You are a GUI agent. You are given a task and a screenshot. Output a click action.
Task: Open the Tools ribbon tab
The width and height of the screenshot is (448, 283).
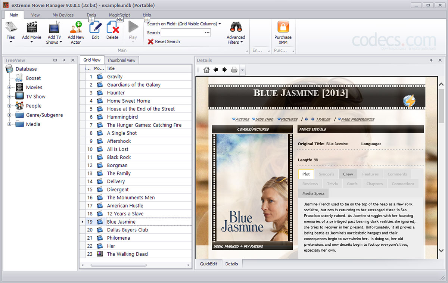[x=91, y=15]
